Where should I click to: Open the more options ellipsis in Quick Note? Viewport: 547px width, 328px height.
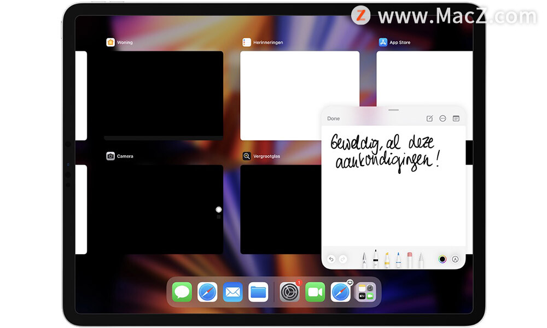[x=443, y=119]
